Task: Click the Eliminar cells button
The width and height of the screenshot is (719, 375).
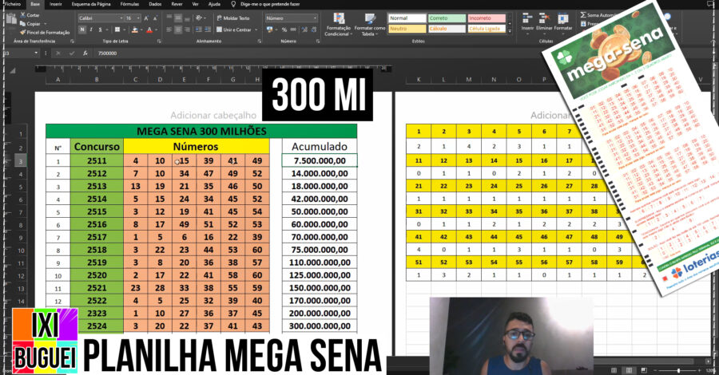Action: click(x=544, y=22)
